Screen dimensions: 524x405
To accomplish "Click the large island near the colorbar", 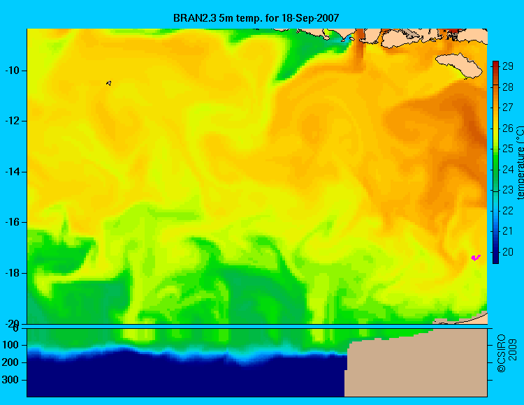I will coord(459,65).
